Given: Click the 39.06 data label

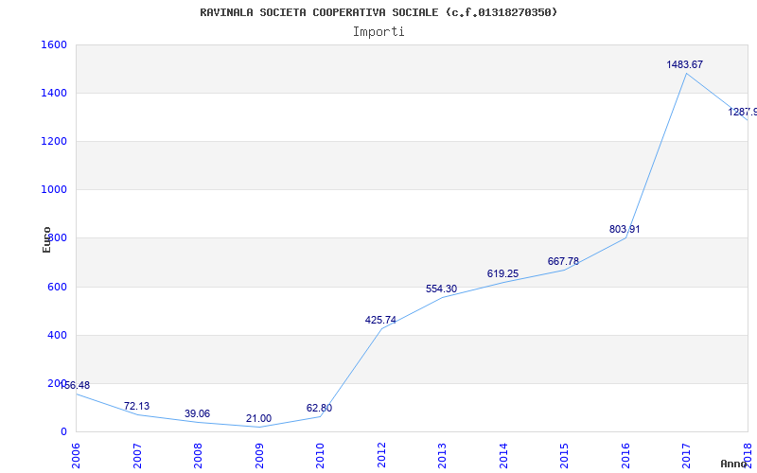Looking at the screenshot, I should 197,413.
